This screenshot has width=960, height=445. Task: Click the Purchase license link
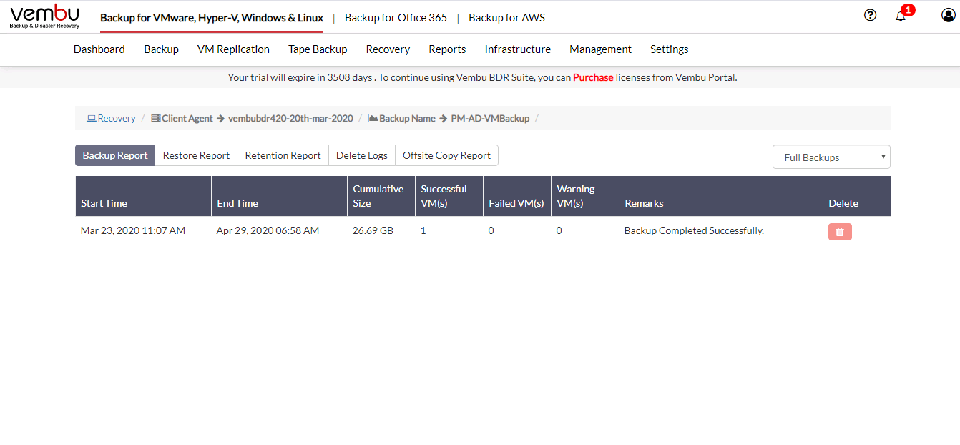[593, 77]
